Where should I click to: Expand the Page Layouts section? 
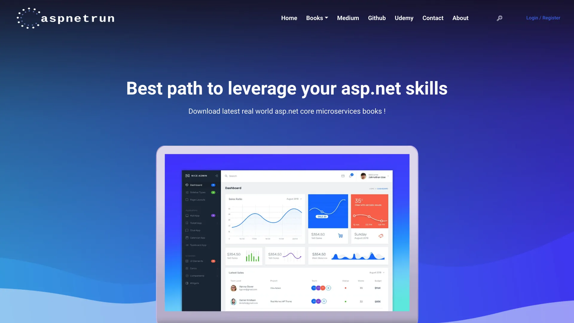tap(197, 199)
